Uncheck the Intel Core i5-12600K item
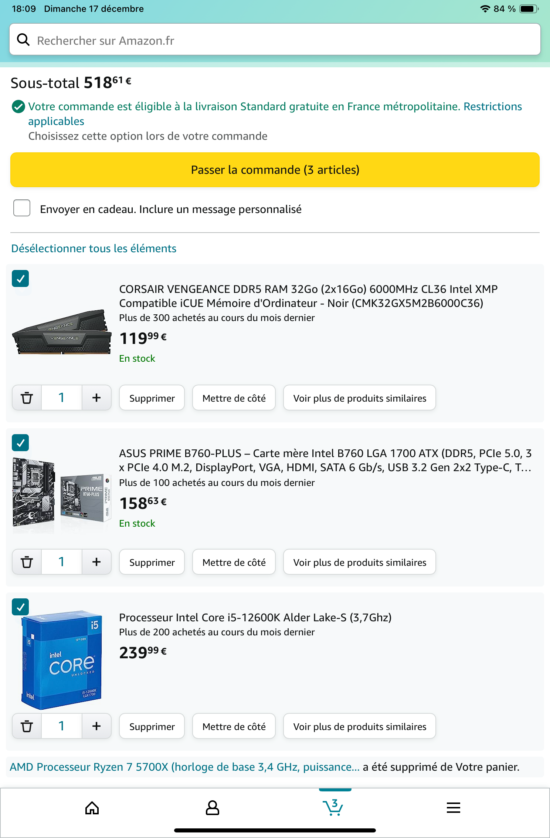 coord(21,607)
